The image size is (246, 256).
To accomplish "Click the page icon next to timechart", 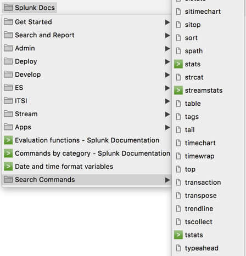I will (178, 143).
